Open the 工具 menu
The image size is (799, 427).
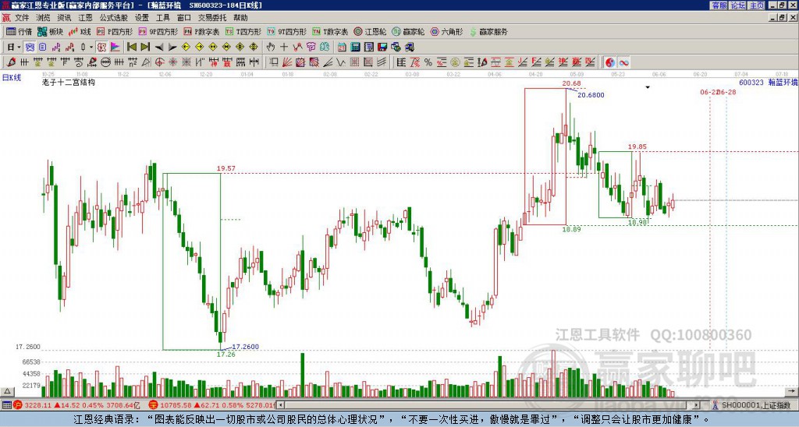[162, 18]
